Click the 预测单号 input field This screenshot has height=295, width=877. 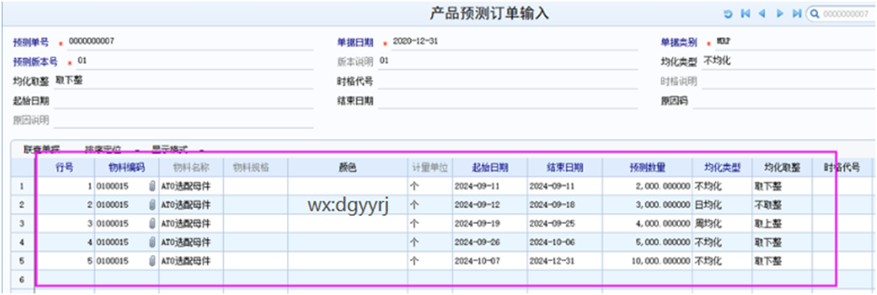190,42
